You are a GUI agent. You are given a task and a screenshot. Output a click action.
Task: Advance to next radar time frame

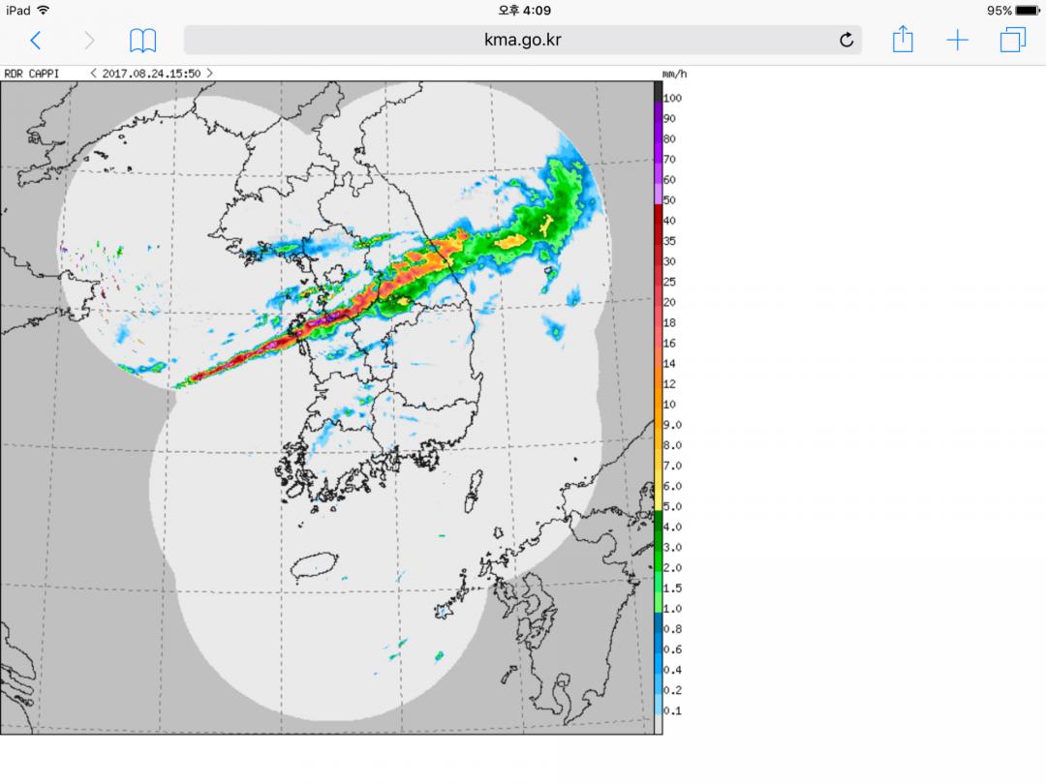(209, 73)
